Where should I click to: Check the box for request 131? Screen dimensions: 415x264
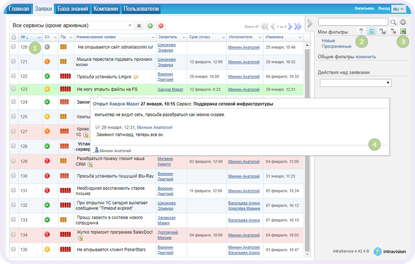(x=13, y=190)
